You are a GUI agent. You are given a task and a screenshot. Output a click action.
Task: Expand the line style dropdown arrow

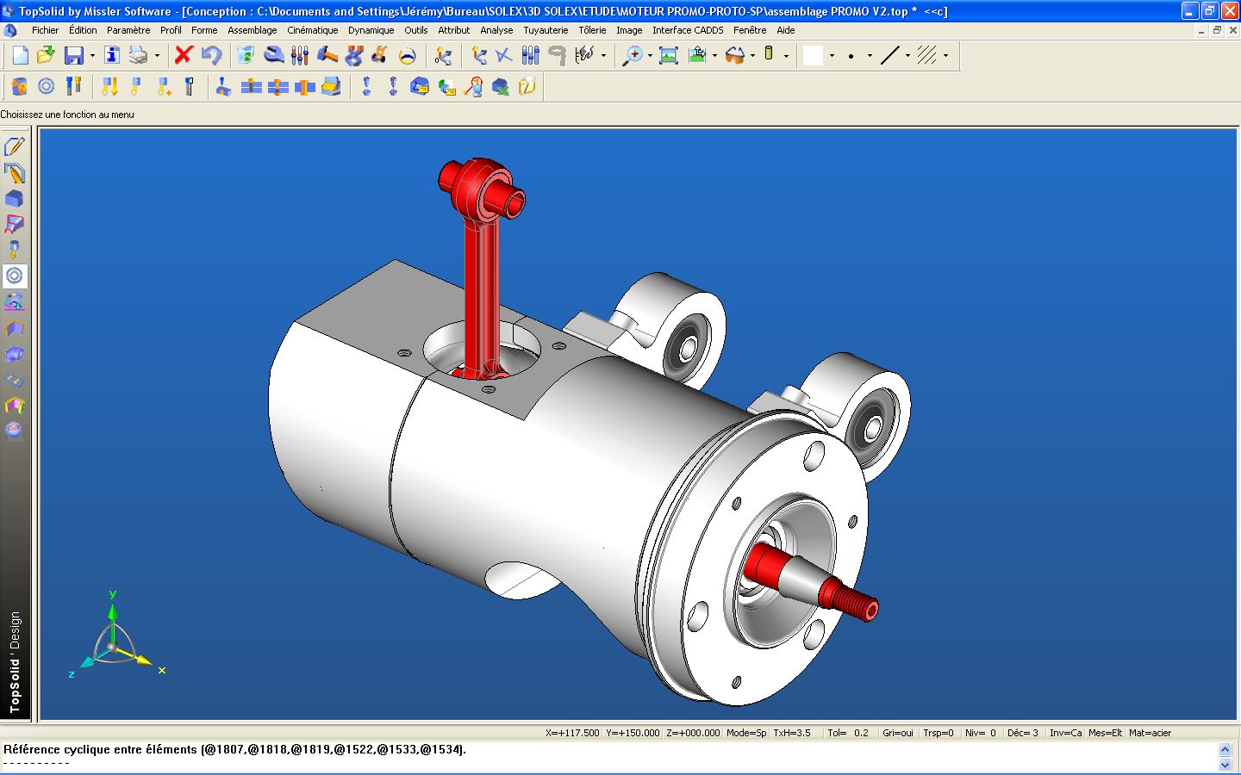tap(907, 56)
